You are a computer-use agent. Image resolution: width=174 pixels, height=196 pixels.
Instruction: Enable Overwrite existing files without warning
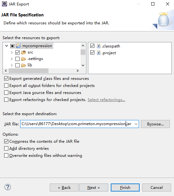(6, 156)
